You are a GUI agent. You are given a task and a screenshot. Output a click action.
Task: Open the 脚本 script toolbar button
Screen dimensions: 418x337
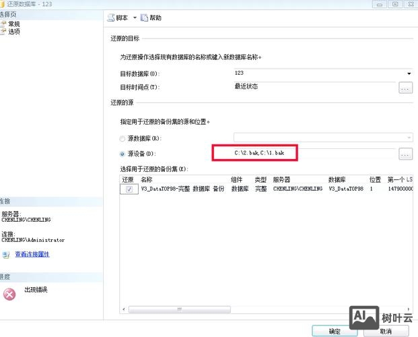click(118, 18)
